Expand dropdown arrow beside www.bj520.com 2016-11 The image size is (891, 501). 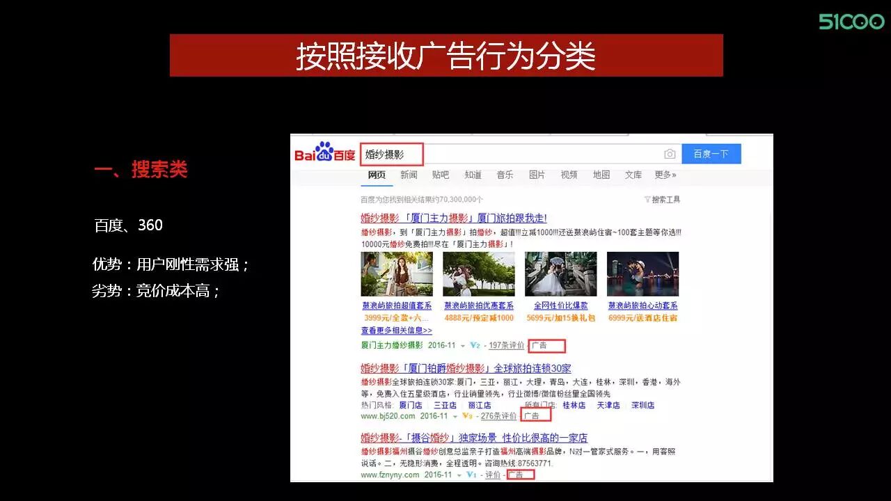point(455,416)
